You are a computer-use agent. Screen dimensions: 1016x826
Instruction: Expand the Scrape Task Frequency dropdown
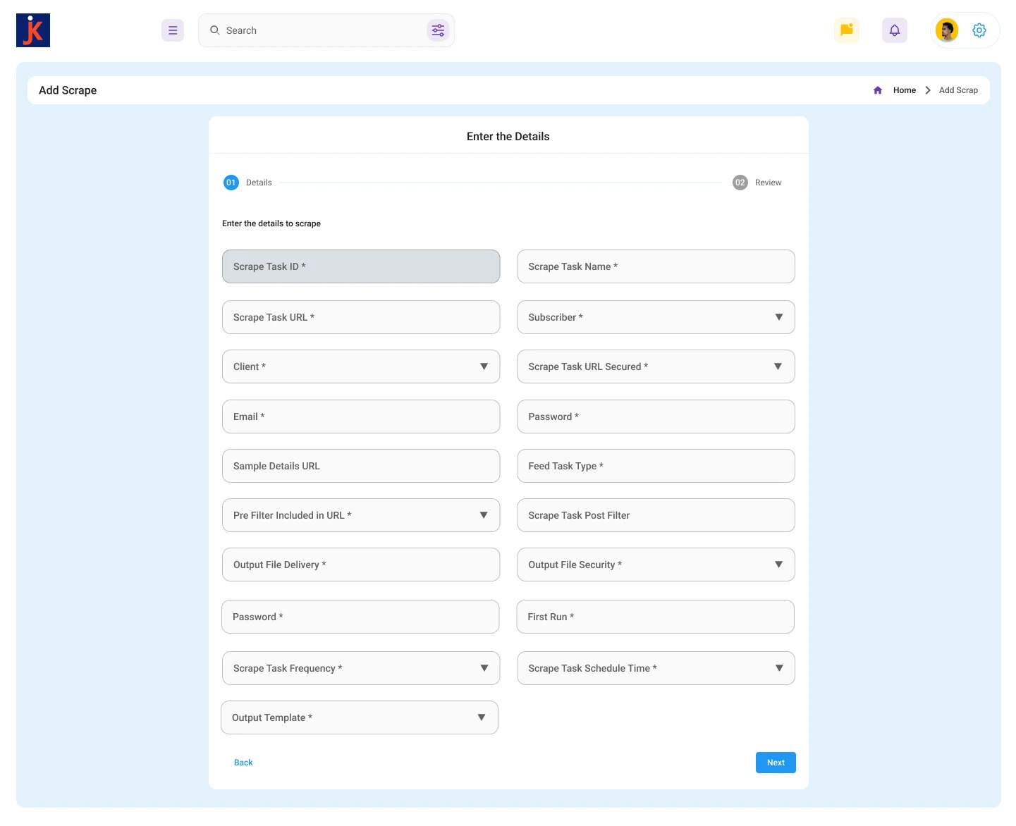tap(361, 668)
